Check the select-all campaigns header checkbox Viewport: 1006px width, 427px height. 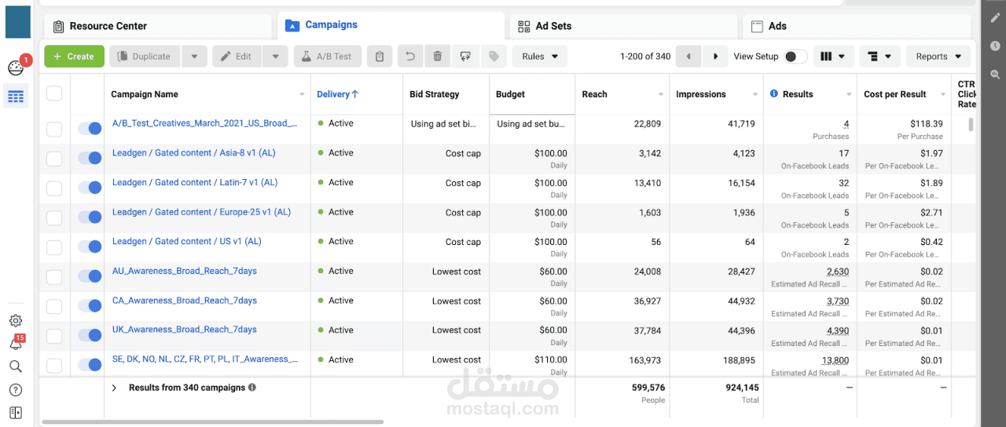point(54,94)
